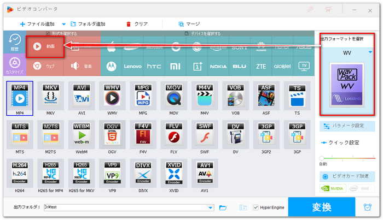The image size is (383, 220).
Task: Expand the add file dropdown arrow
Action: coord(63,24)
